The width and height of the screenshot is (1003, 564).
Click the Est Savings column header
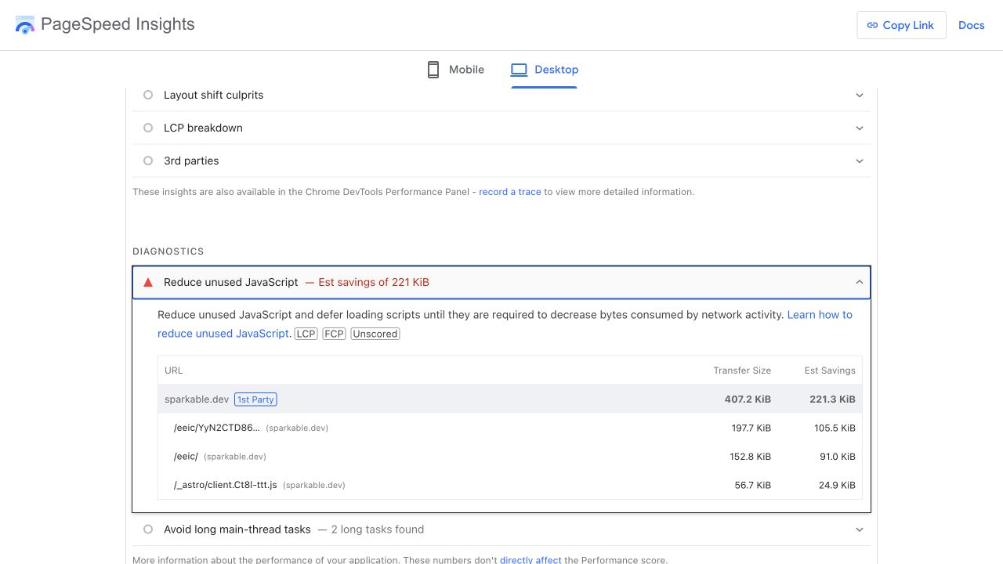[x=830, y=371]
